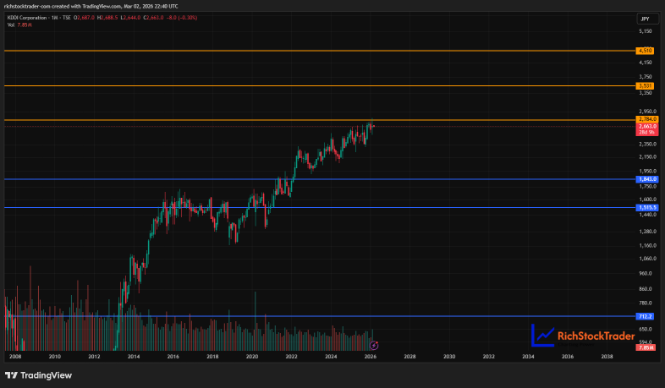The width and height of the screenshot is (665, 388).
Task: Click the lightning event icon near 2026
Action: pyautogui.click(x=374, y=346)
